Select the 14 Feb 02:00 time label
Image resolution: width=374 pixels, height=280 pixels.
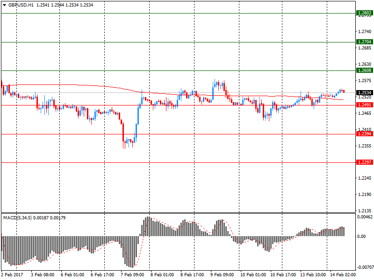[x=343, y=275]
